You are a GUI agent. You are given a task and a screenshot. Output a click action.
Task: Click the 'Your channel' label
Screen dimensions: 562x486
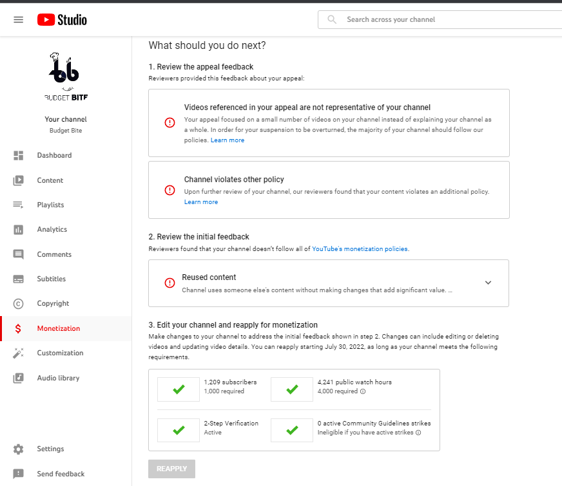[66, 119]
